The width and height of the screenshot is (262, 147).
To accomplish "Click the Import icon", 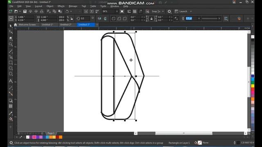I will (x=86, y=11).
